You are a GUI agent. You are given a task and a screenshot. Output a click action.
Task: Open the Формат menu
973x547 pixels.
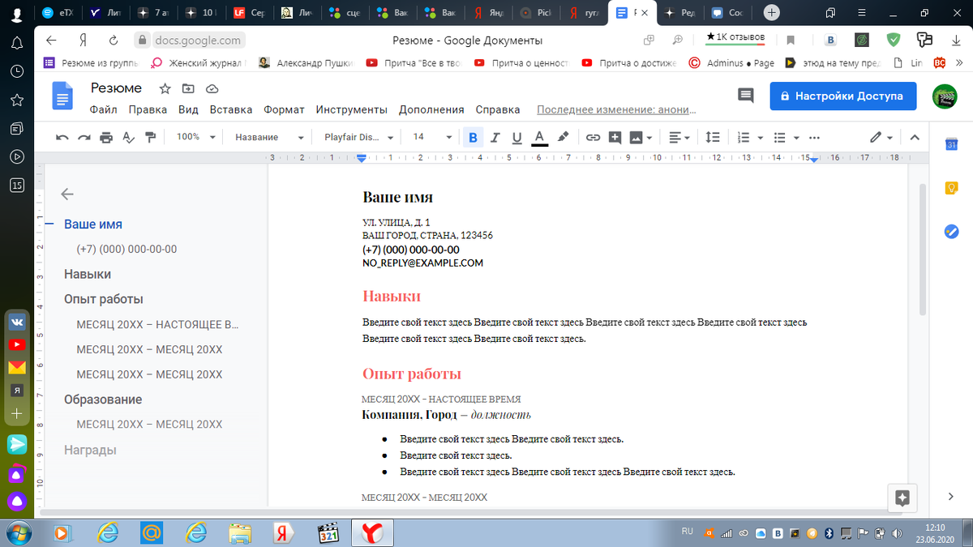pos(284,109)
